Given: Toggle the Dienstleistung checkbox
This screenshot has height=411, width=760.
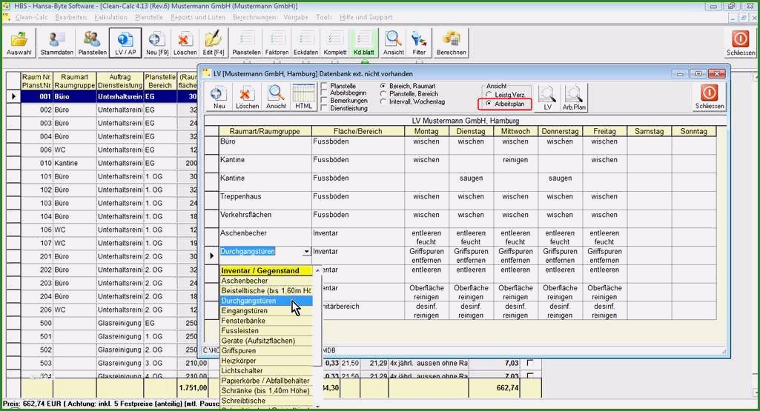Looking at the screenshot, I should click(x=325, y=109).
